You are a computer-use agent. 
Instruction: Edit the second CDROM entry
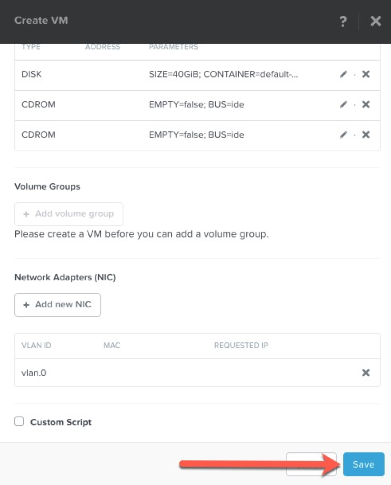(x=343, y=135)
